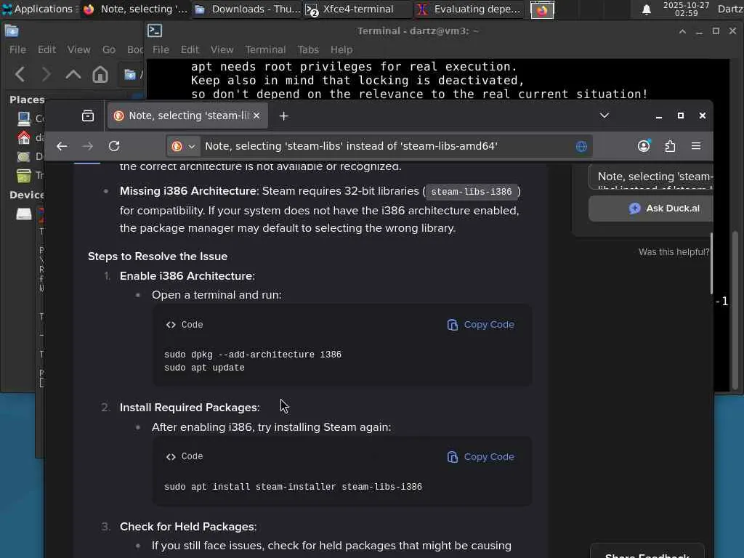Open file manager File menu
Image resolution: width=744 pixels, height=558 pixels.
click(x=17, y=49)
